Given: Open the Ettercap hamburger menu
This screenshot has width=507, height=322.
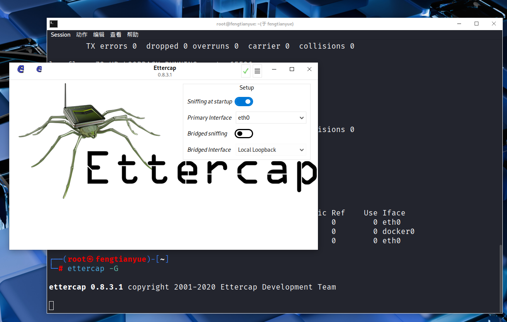Looking at the screenshot, I should point(257,71).
